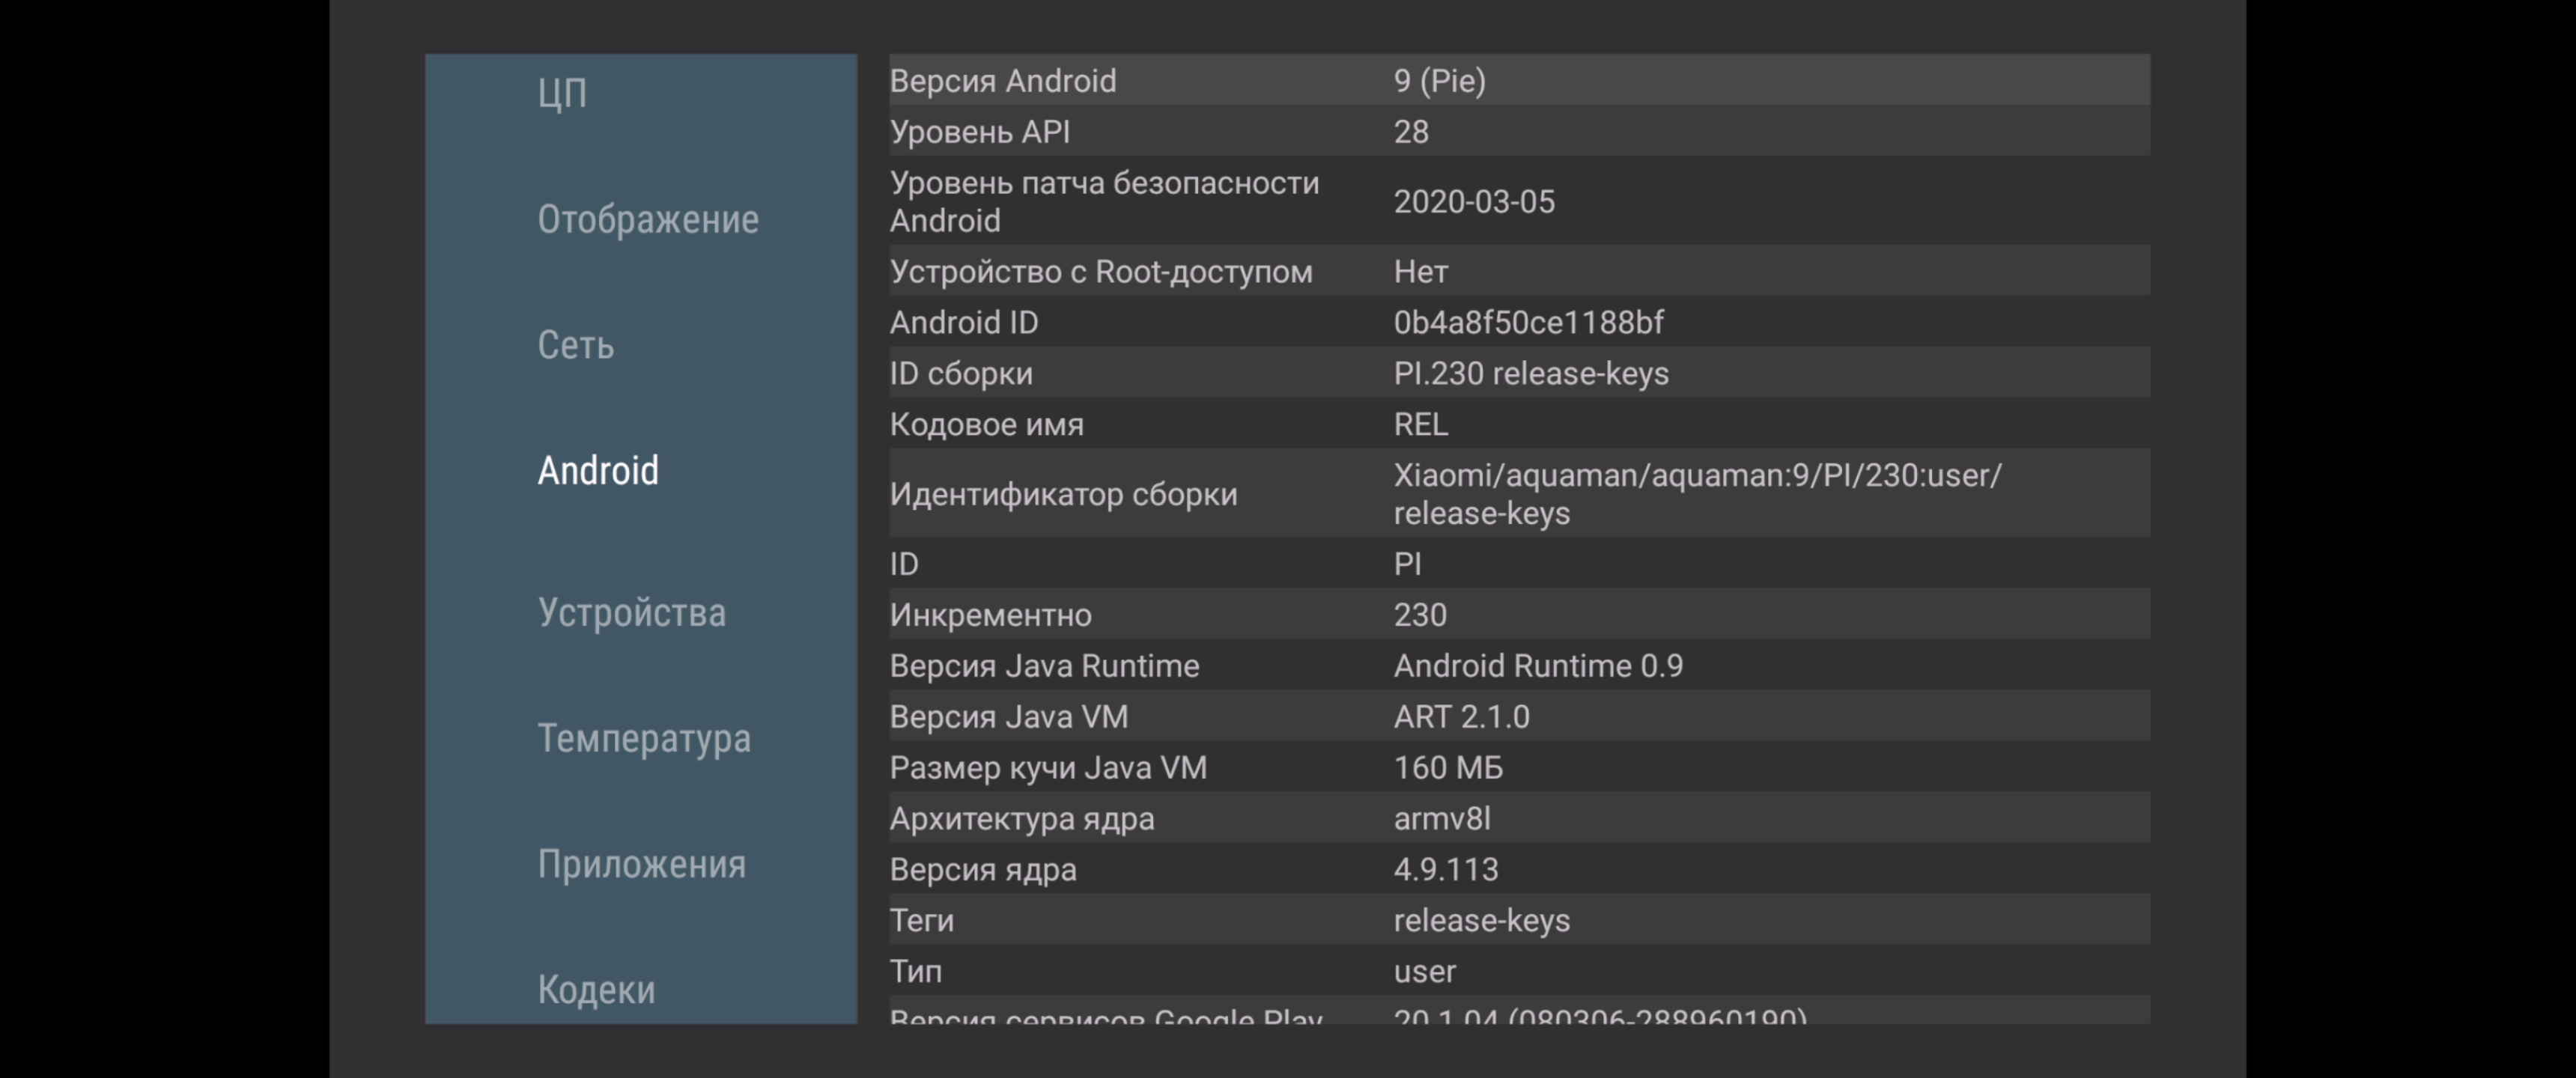The height and width of the screenshot is (1078, 2576).
Task: Select the Кодеки menu item
Action: click(x=596, y=990)
